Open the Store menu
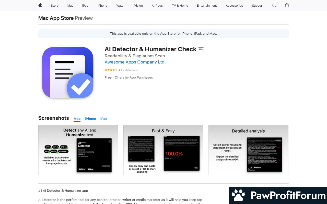 [x=55, y=6]
